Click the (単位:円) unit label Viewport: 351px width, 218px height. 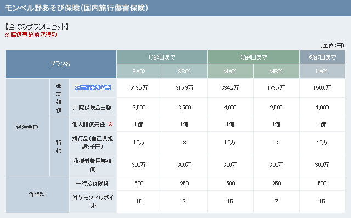[x=332, y=46]
